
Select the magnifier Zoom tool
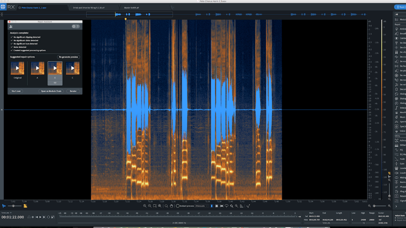166,206
